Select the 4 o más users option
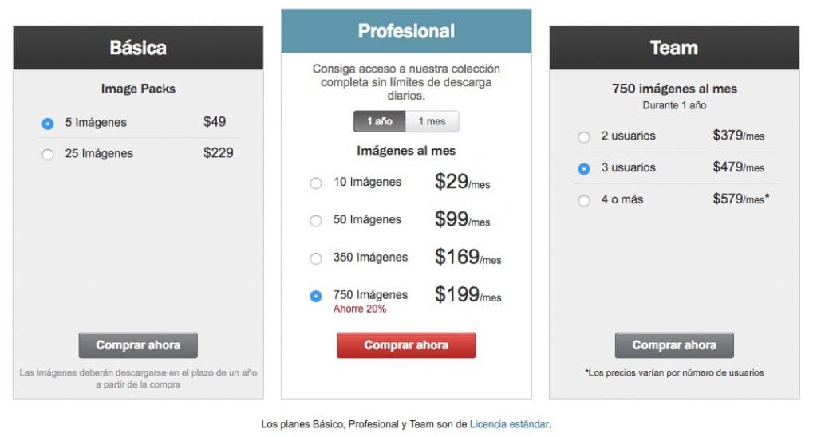The height and width of the screenshot is (437, 817). (584, 201)
